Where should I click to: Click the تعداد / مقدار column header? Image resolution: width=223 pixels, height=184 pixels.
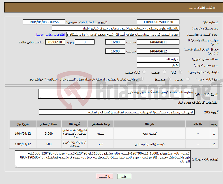[x=49, y=124]
